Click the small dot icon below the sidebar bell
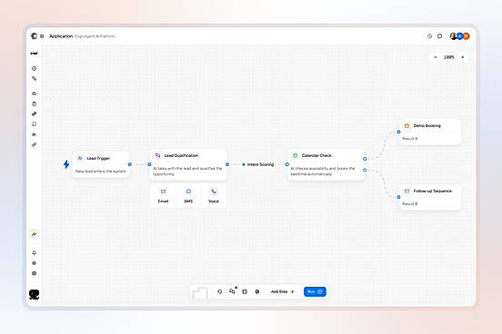Image resolution: width=502 pixels, height=334 pixels. 34,263
